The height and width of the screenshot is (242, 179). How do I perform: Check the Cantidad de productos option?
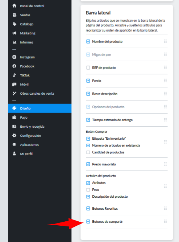pyautogui.click(x=88, y=152)
